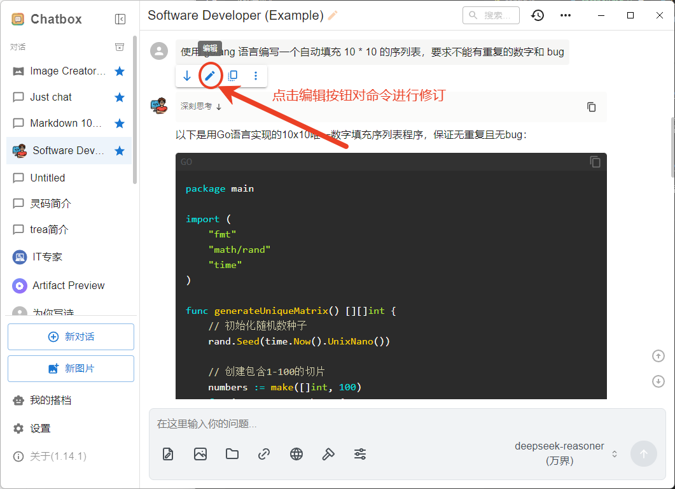Toggle web browsing globe icon
Screen dimensions: 675x489
(x=296, y=454)
